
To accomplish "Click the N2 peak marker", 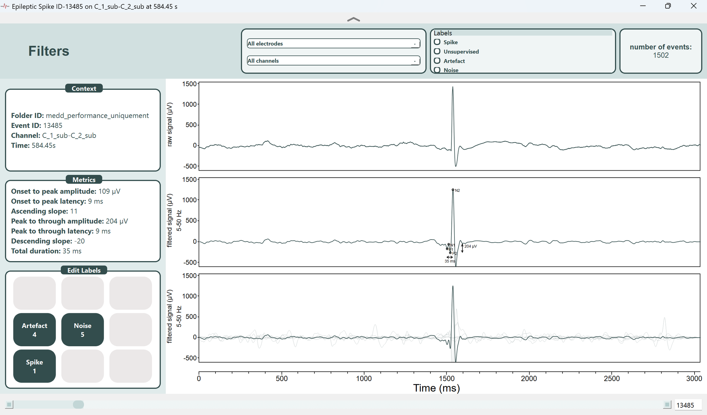I will tap(453, 190).
